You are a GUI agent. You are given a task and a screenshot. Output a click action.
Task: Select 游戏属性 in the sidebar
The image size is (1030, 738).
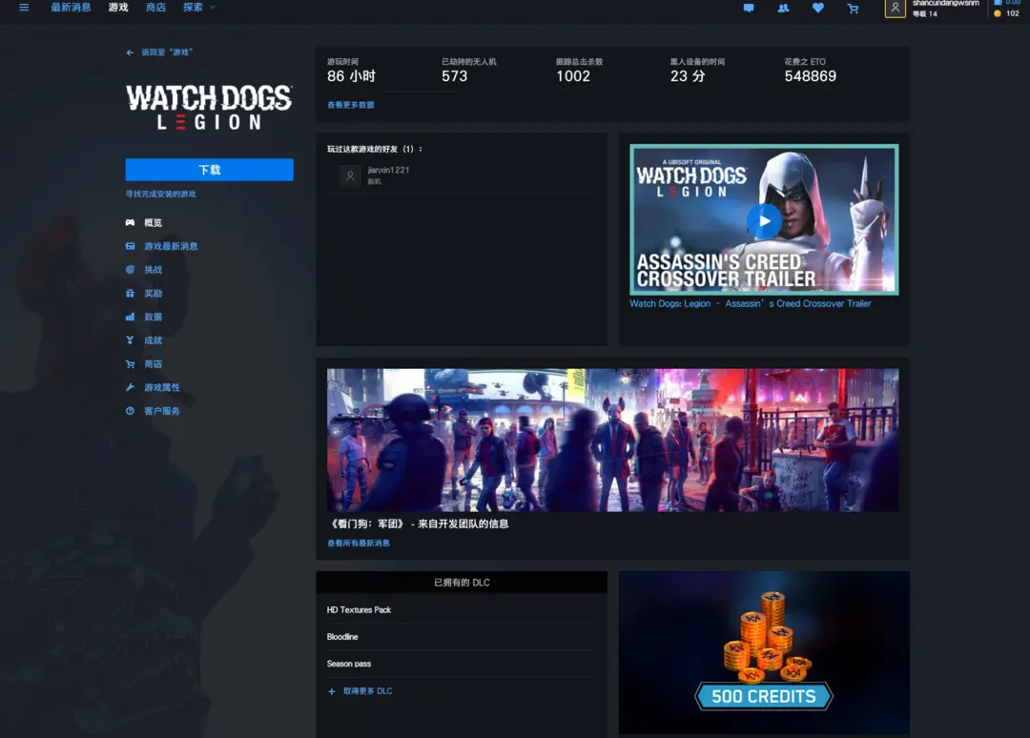coord(162,387)
